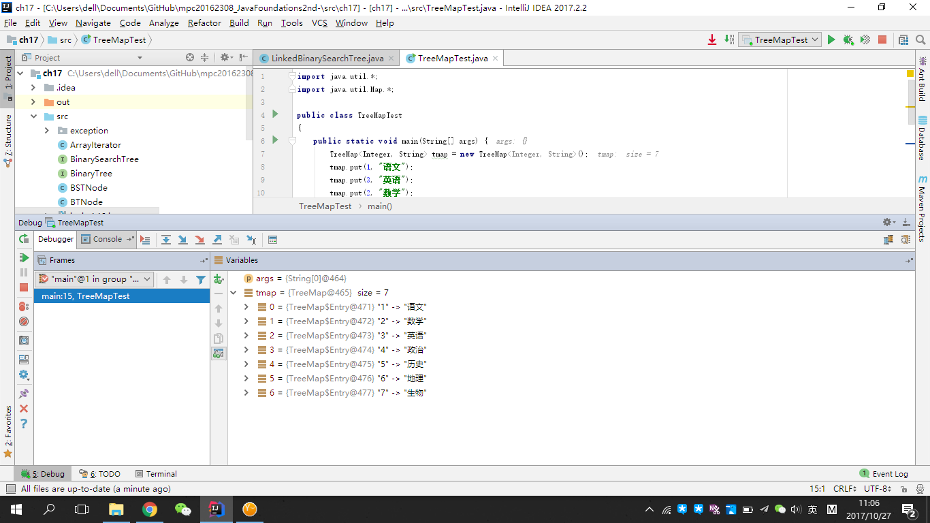This screenshot has width=930, height=523.
Task: Toggle the Pin Tab icon in Debug sidebar
Action: (x=24, y=394)
